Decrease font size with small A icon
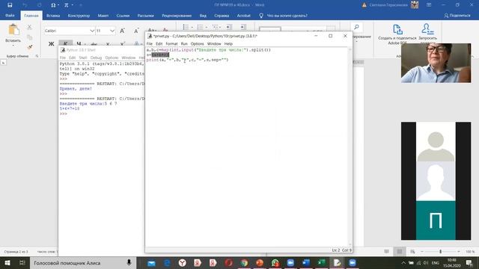Image resolution: width=479 pixels, height=269 pixels. pyautogui.click(x=136, y=31)
